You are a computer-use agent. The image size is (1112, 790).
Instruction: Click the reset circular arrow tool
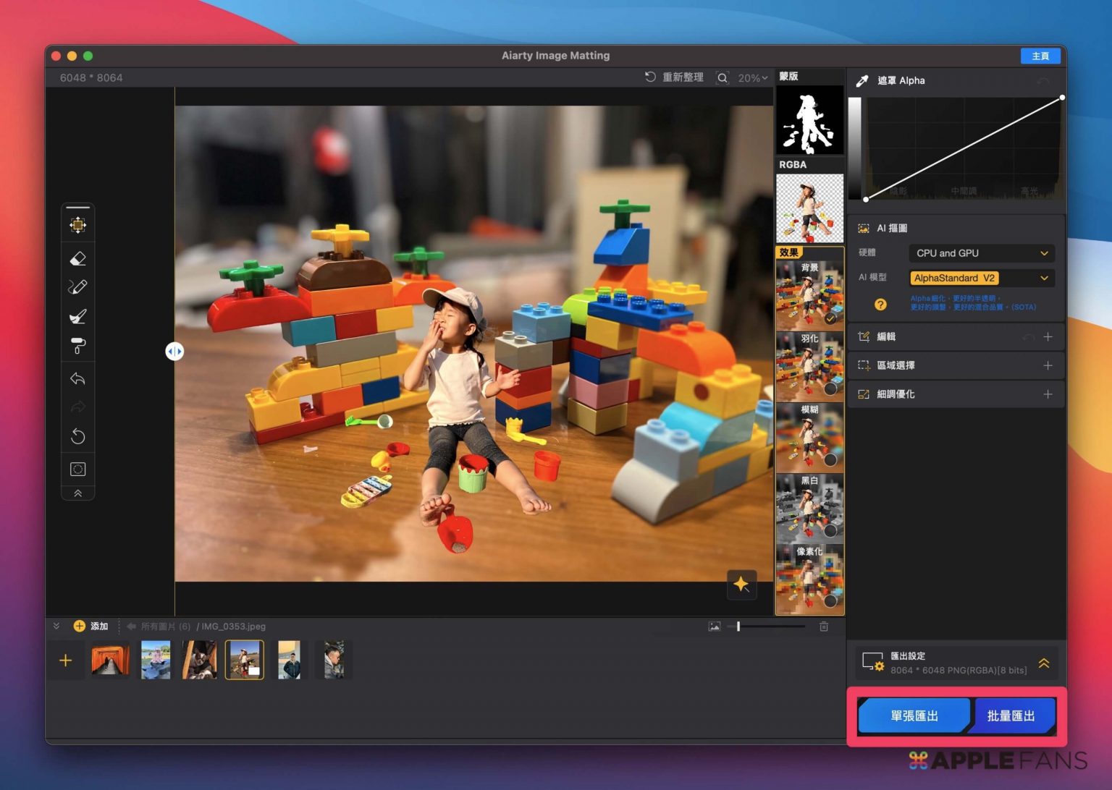click(78, 436)
